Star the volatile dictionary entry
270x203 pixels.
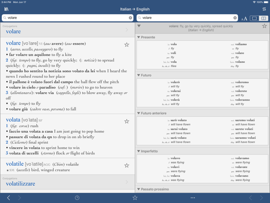127,166
